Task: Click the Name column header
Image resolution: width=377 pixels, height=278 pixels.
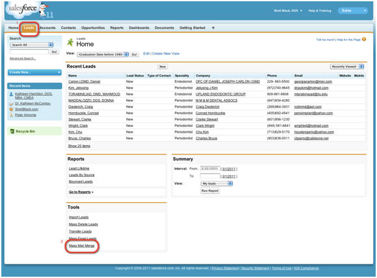Action: pos(73,75)
